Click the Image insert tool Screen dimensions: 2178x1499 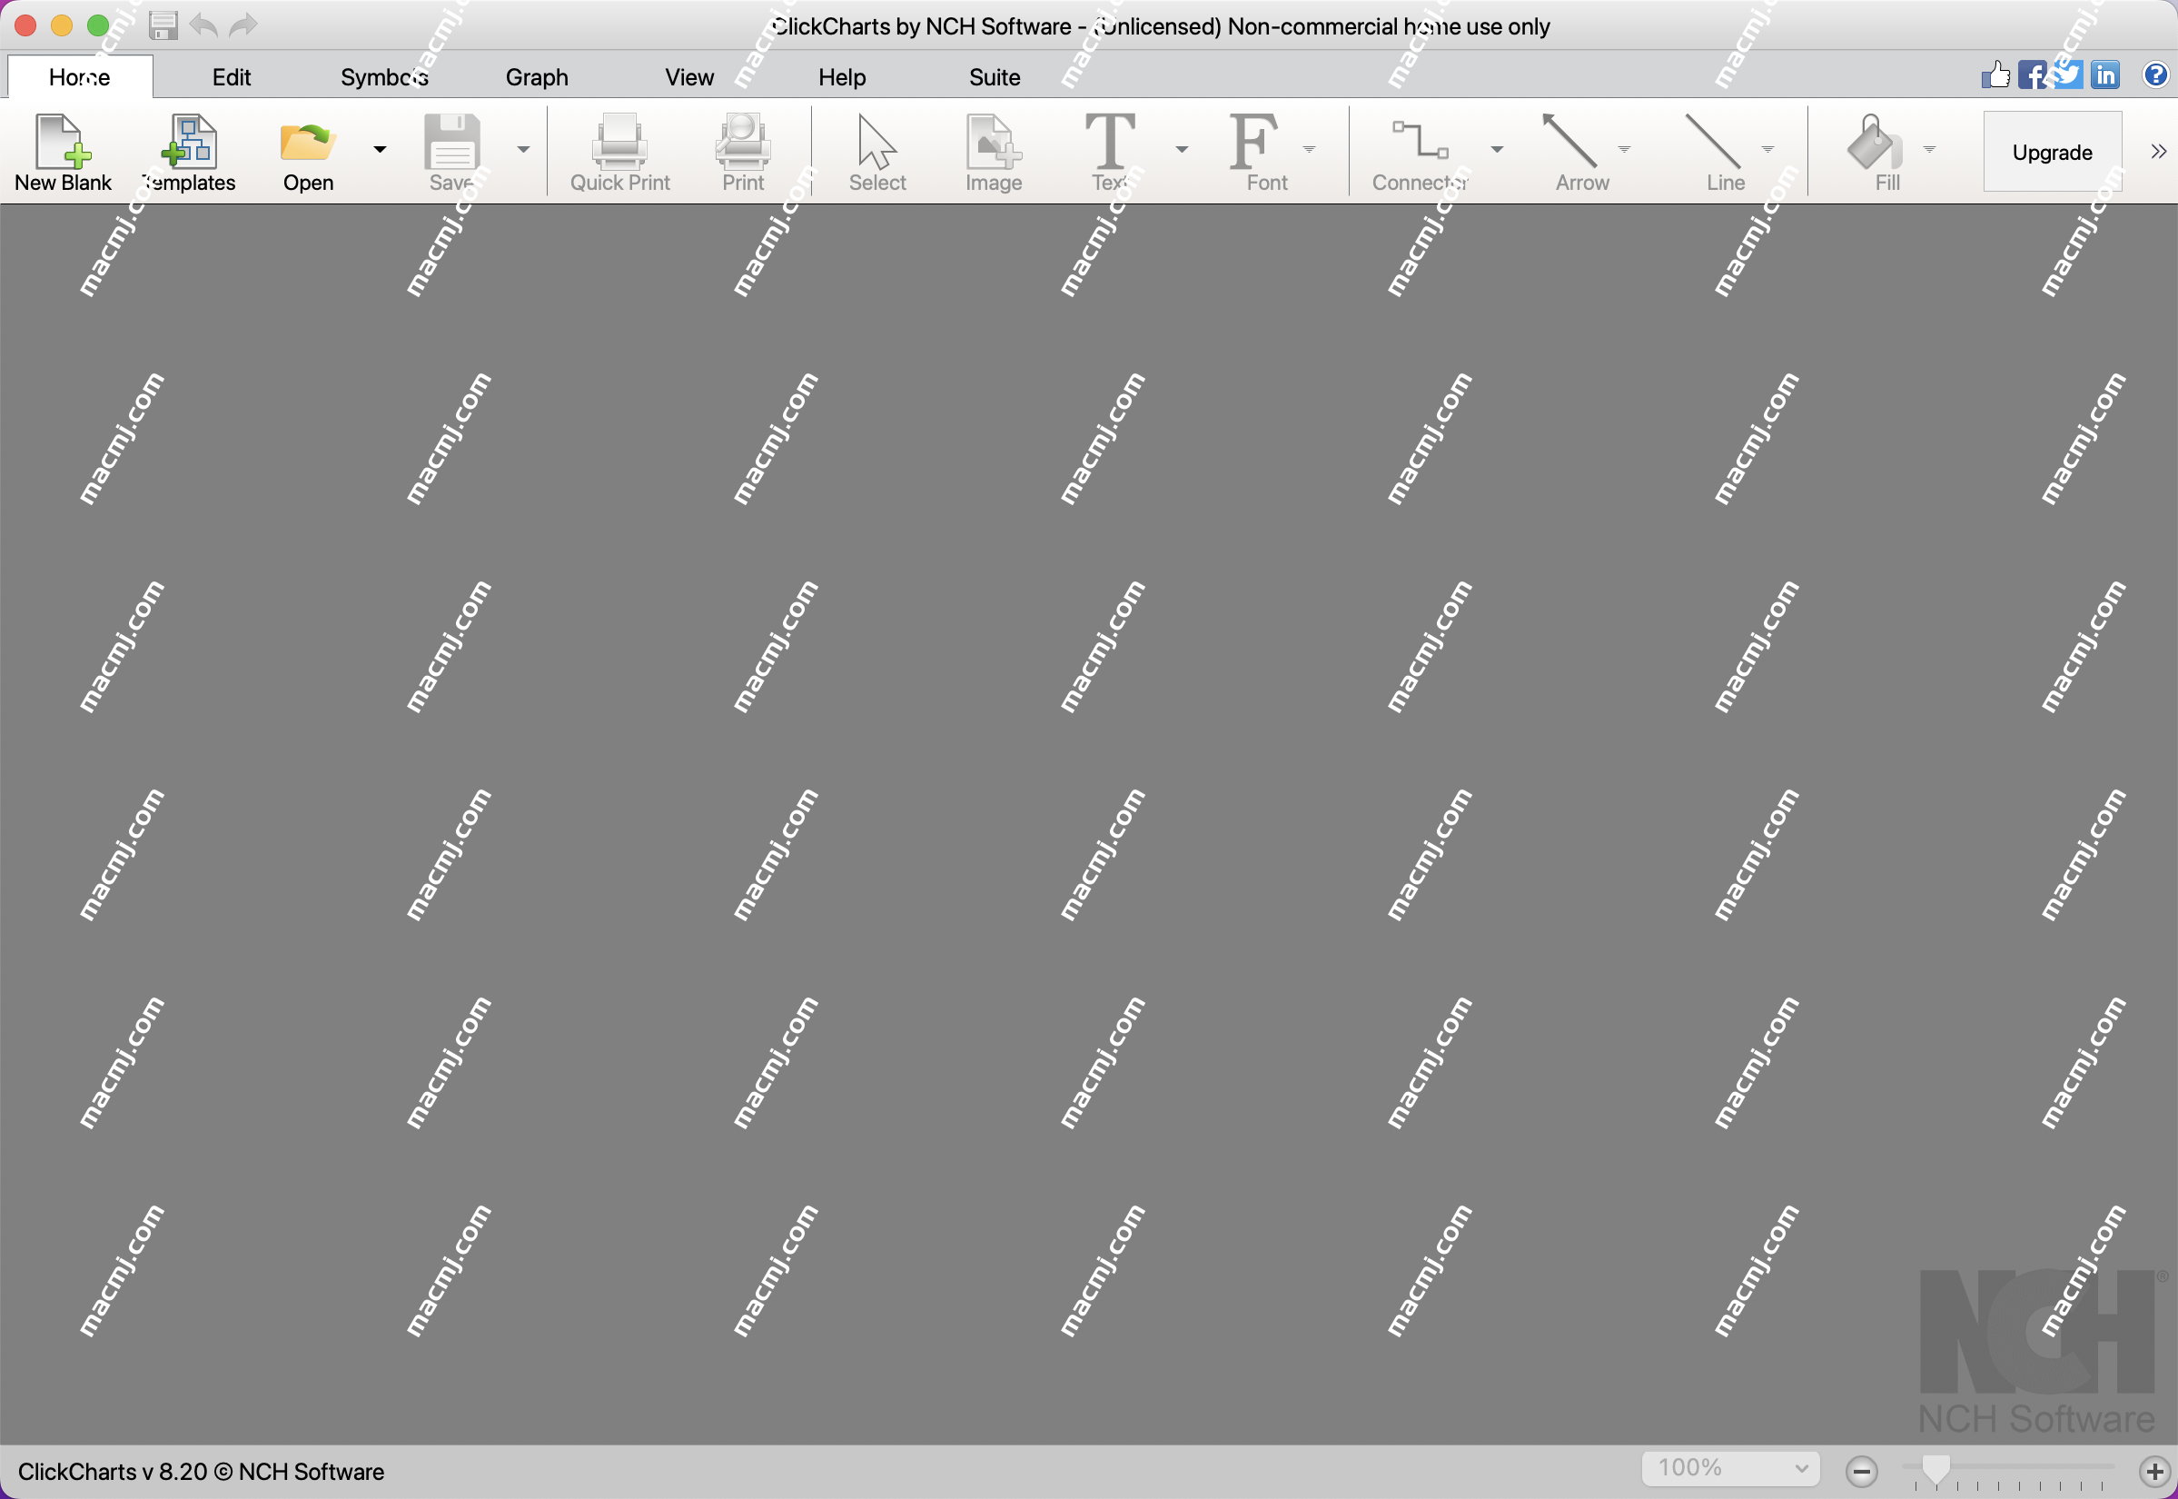[994, 152]
